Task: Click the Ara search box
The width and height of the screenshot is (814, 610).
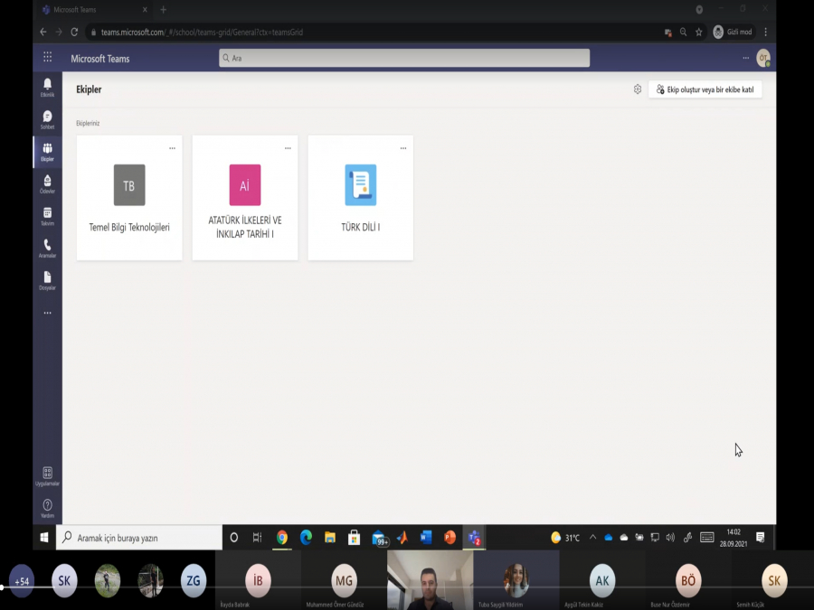Action: click(x=404, y=58)
